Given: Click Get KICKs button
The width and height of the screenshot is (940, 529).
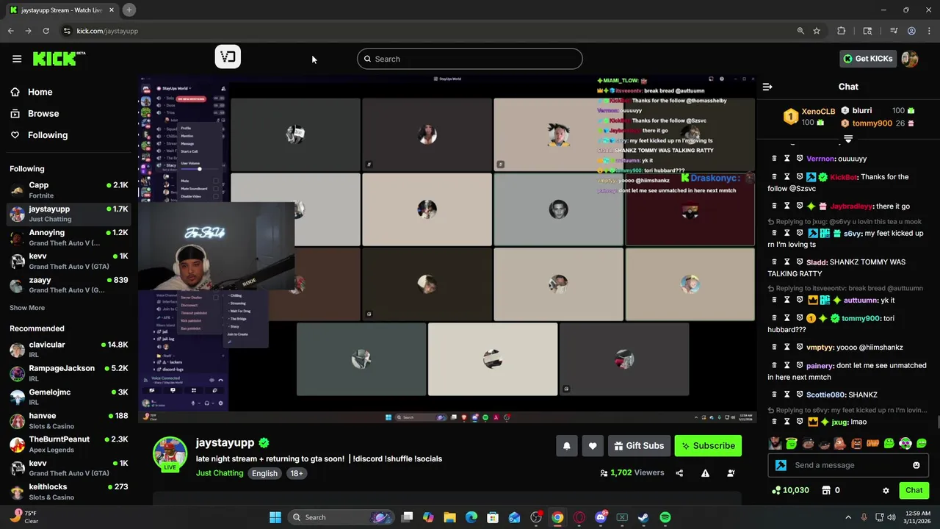Looking at the screenshot, I should (x=868, y=59).
